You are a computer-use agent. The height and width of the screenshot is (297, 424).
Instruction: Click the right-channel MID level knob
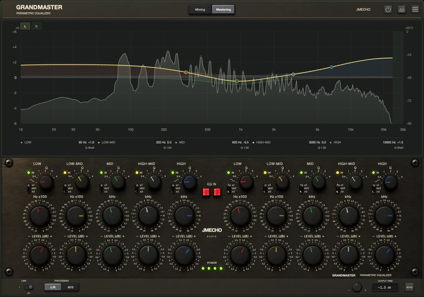tap(312, 255)
